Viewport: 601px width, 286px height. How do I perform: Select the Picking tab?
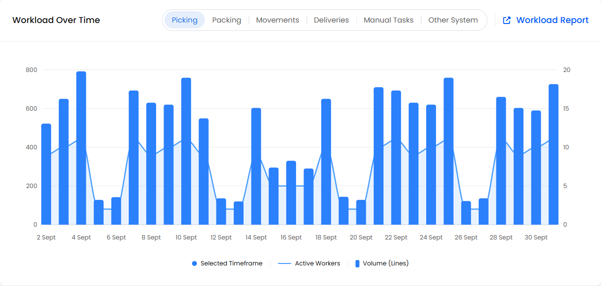tap(185, 20)
